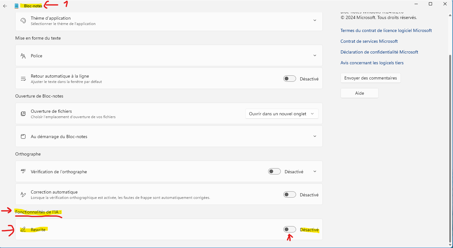This screenshot has height=248, width=453.
Task: Click the Orthographe section heading
Action: (28, 154)
